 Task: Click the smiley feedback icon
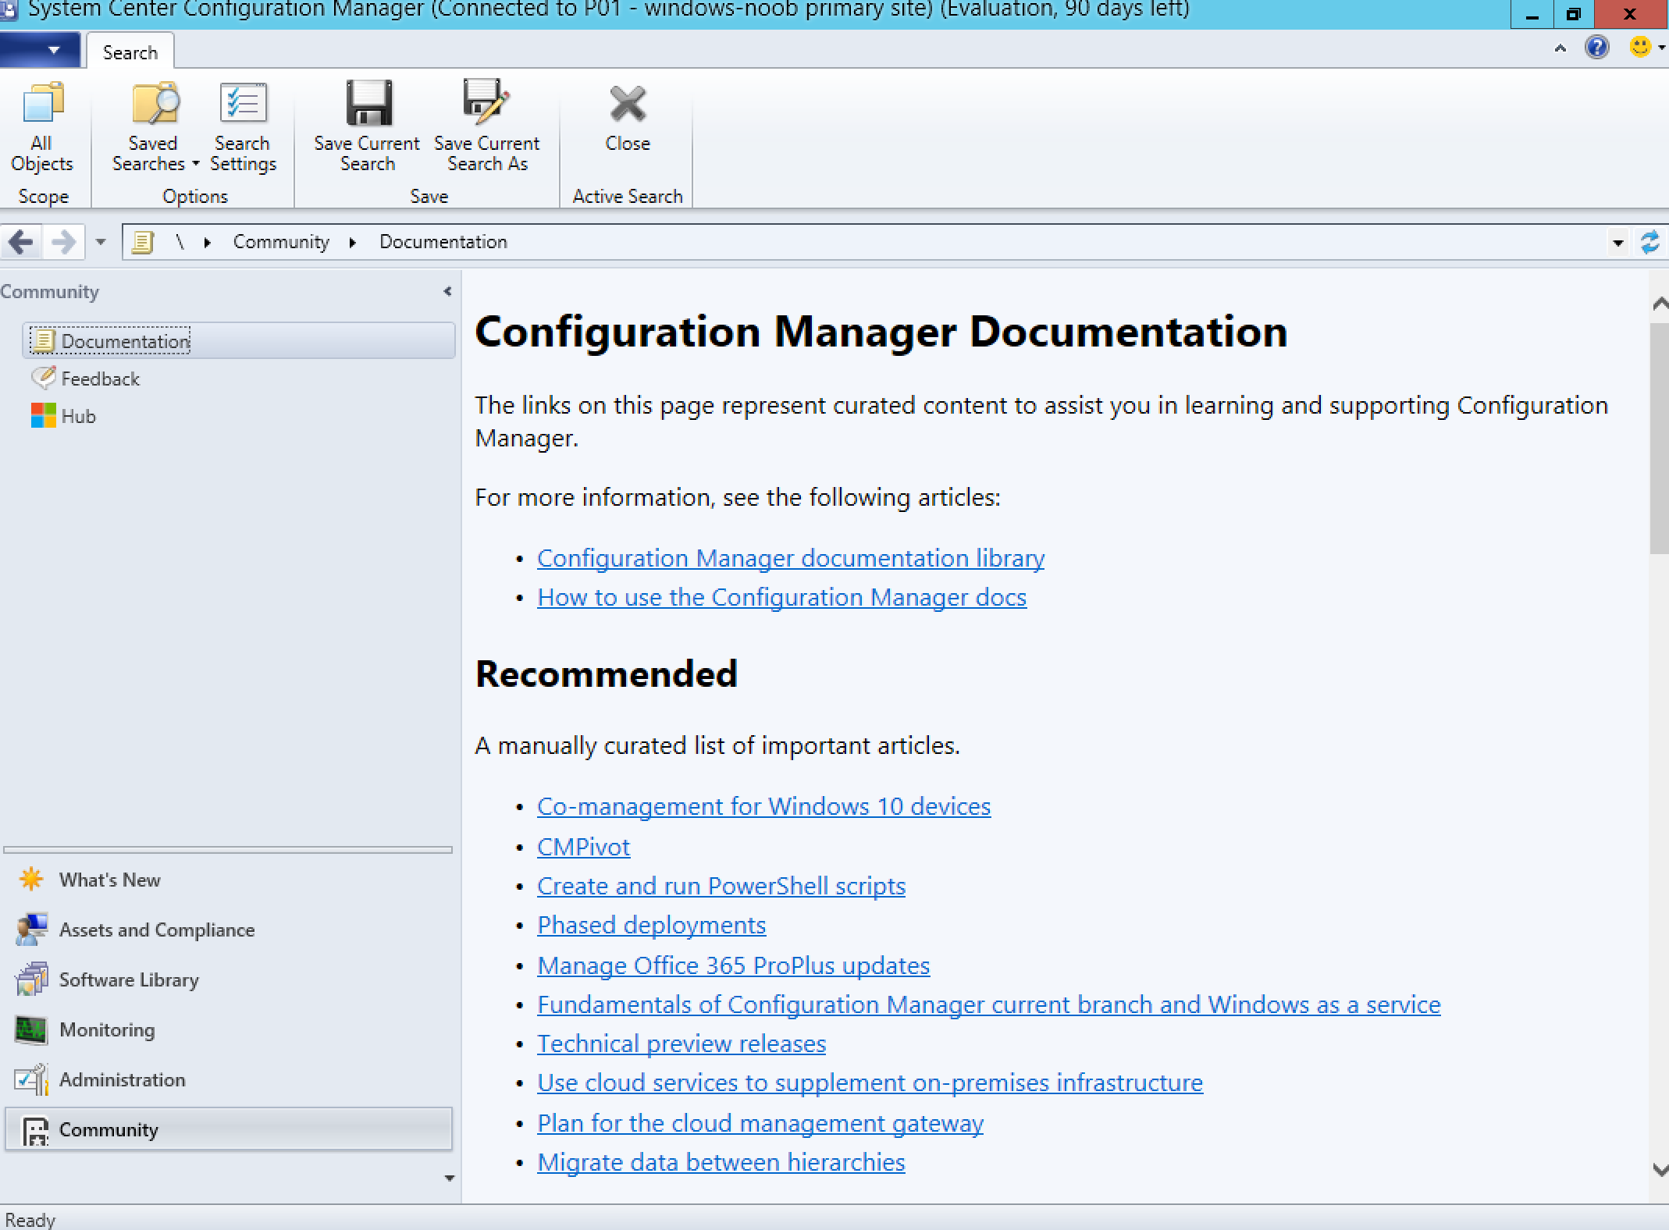tap(1640, 48)
